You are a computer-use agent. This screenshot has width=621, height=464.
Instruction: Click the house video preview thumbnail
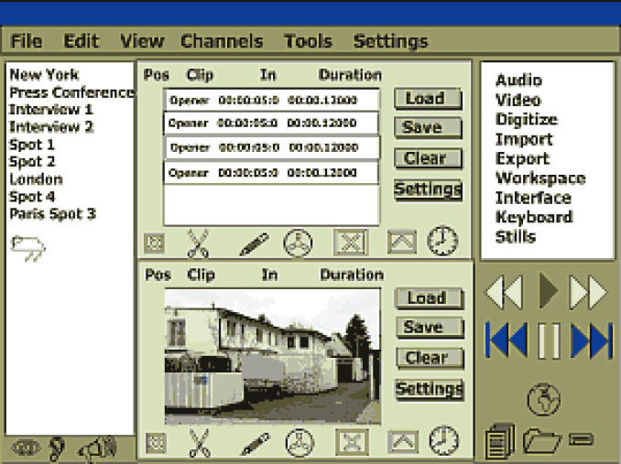pyautogui.click(x=272, y=357)
